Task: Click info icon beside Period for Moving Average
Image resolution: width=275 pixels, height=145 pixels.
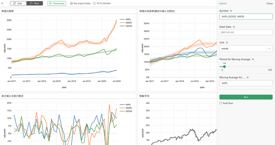Action: 253,59
